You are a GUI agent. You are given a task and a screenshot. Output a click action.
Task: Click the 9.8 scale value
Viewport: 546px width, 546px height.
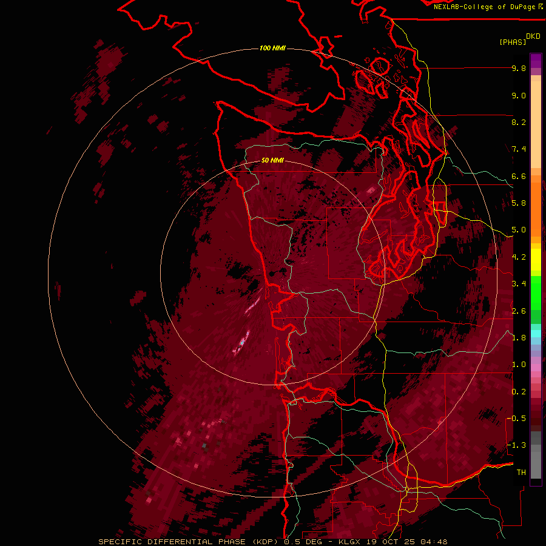(x=519, y=68)
